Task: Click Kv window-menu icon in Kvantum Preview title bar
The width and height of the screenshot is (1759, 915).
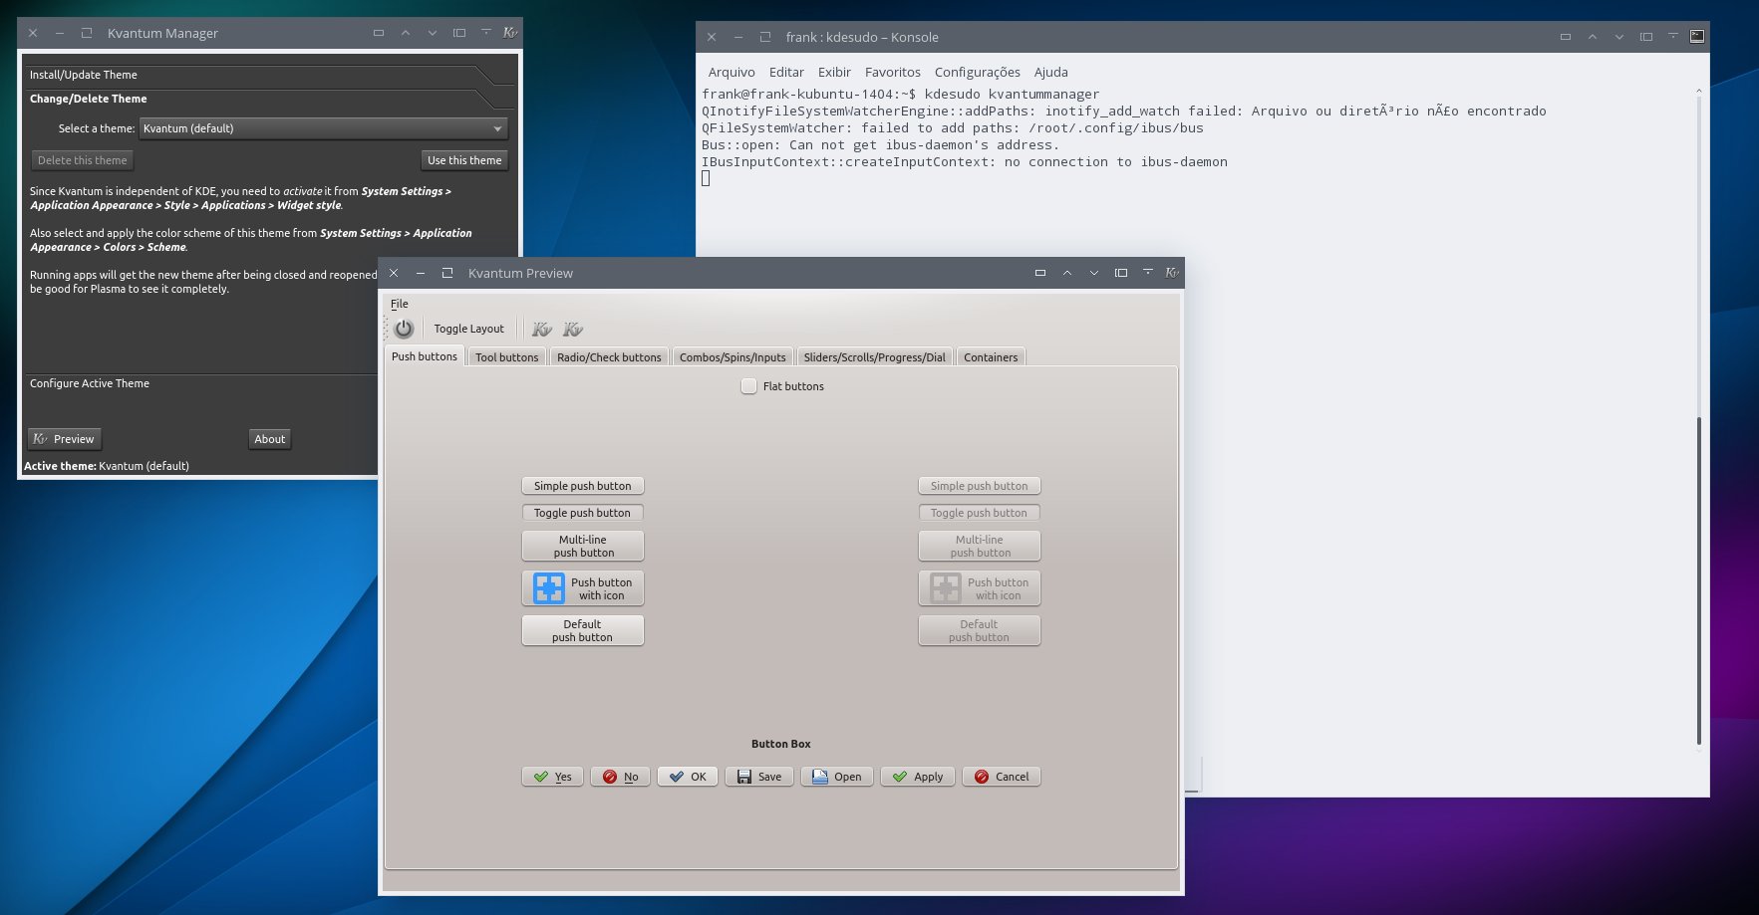Action: click(1172, 273)
